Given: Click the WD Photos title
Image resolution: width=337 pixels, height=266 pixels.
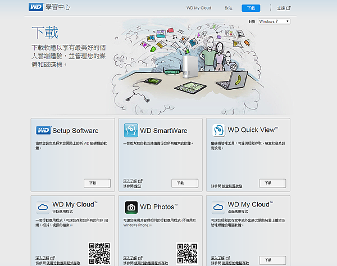Looking at the screenshot, I should [x=159, y=207].
